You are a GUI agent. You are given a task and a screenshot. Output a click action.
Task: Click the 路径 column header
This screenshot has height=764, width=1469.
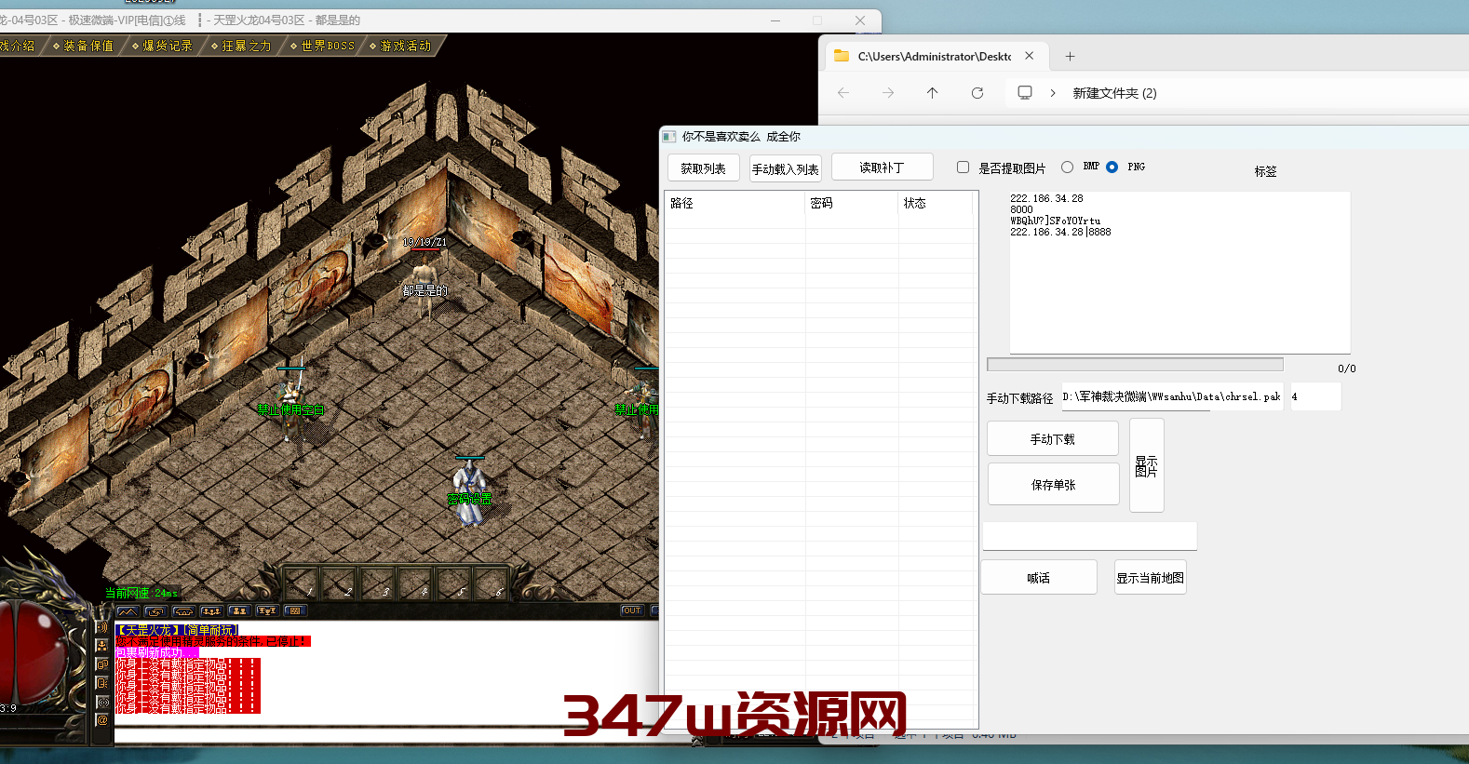coord(734,203)
